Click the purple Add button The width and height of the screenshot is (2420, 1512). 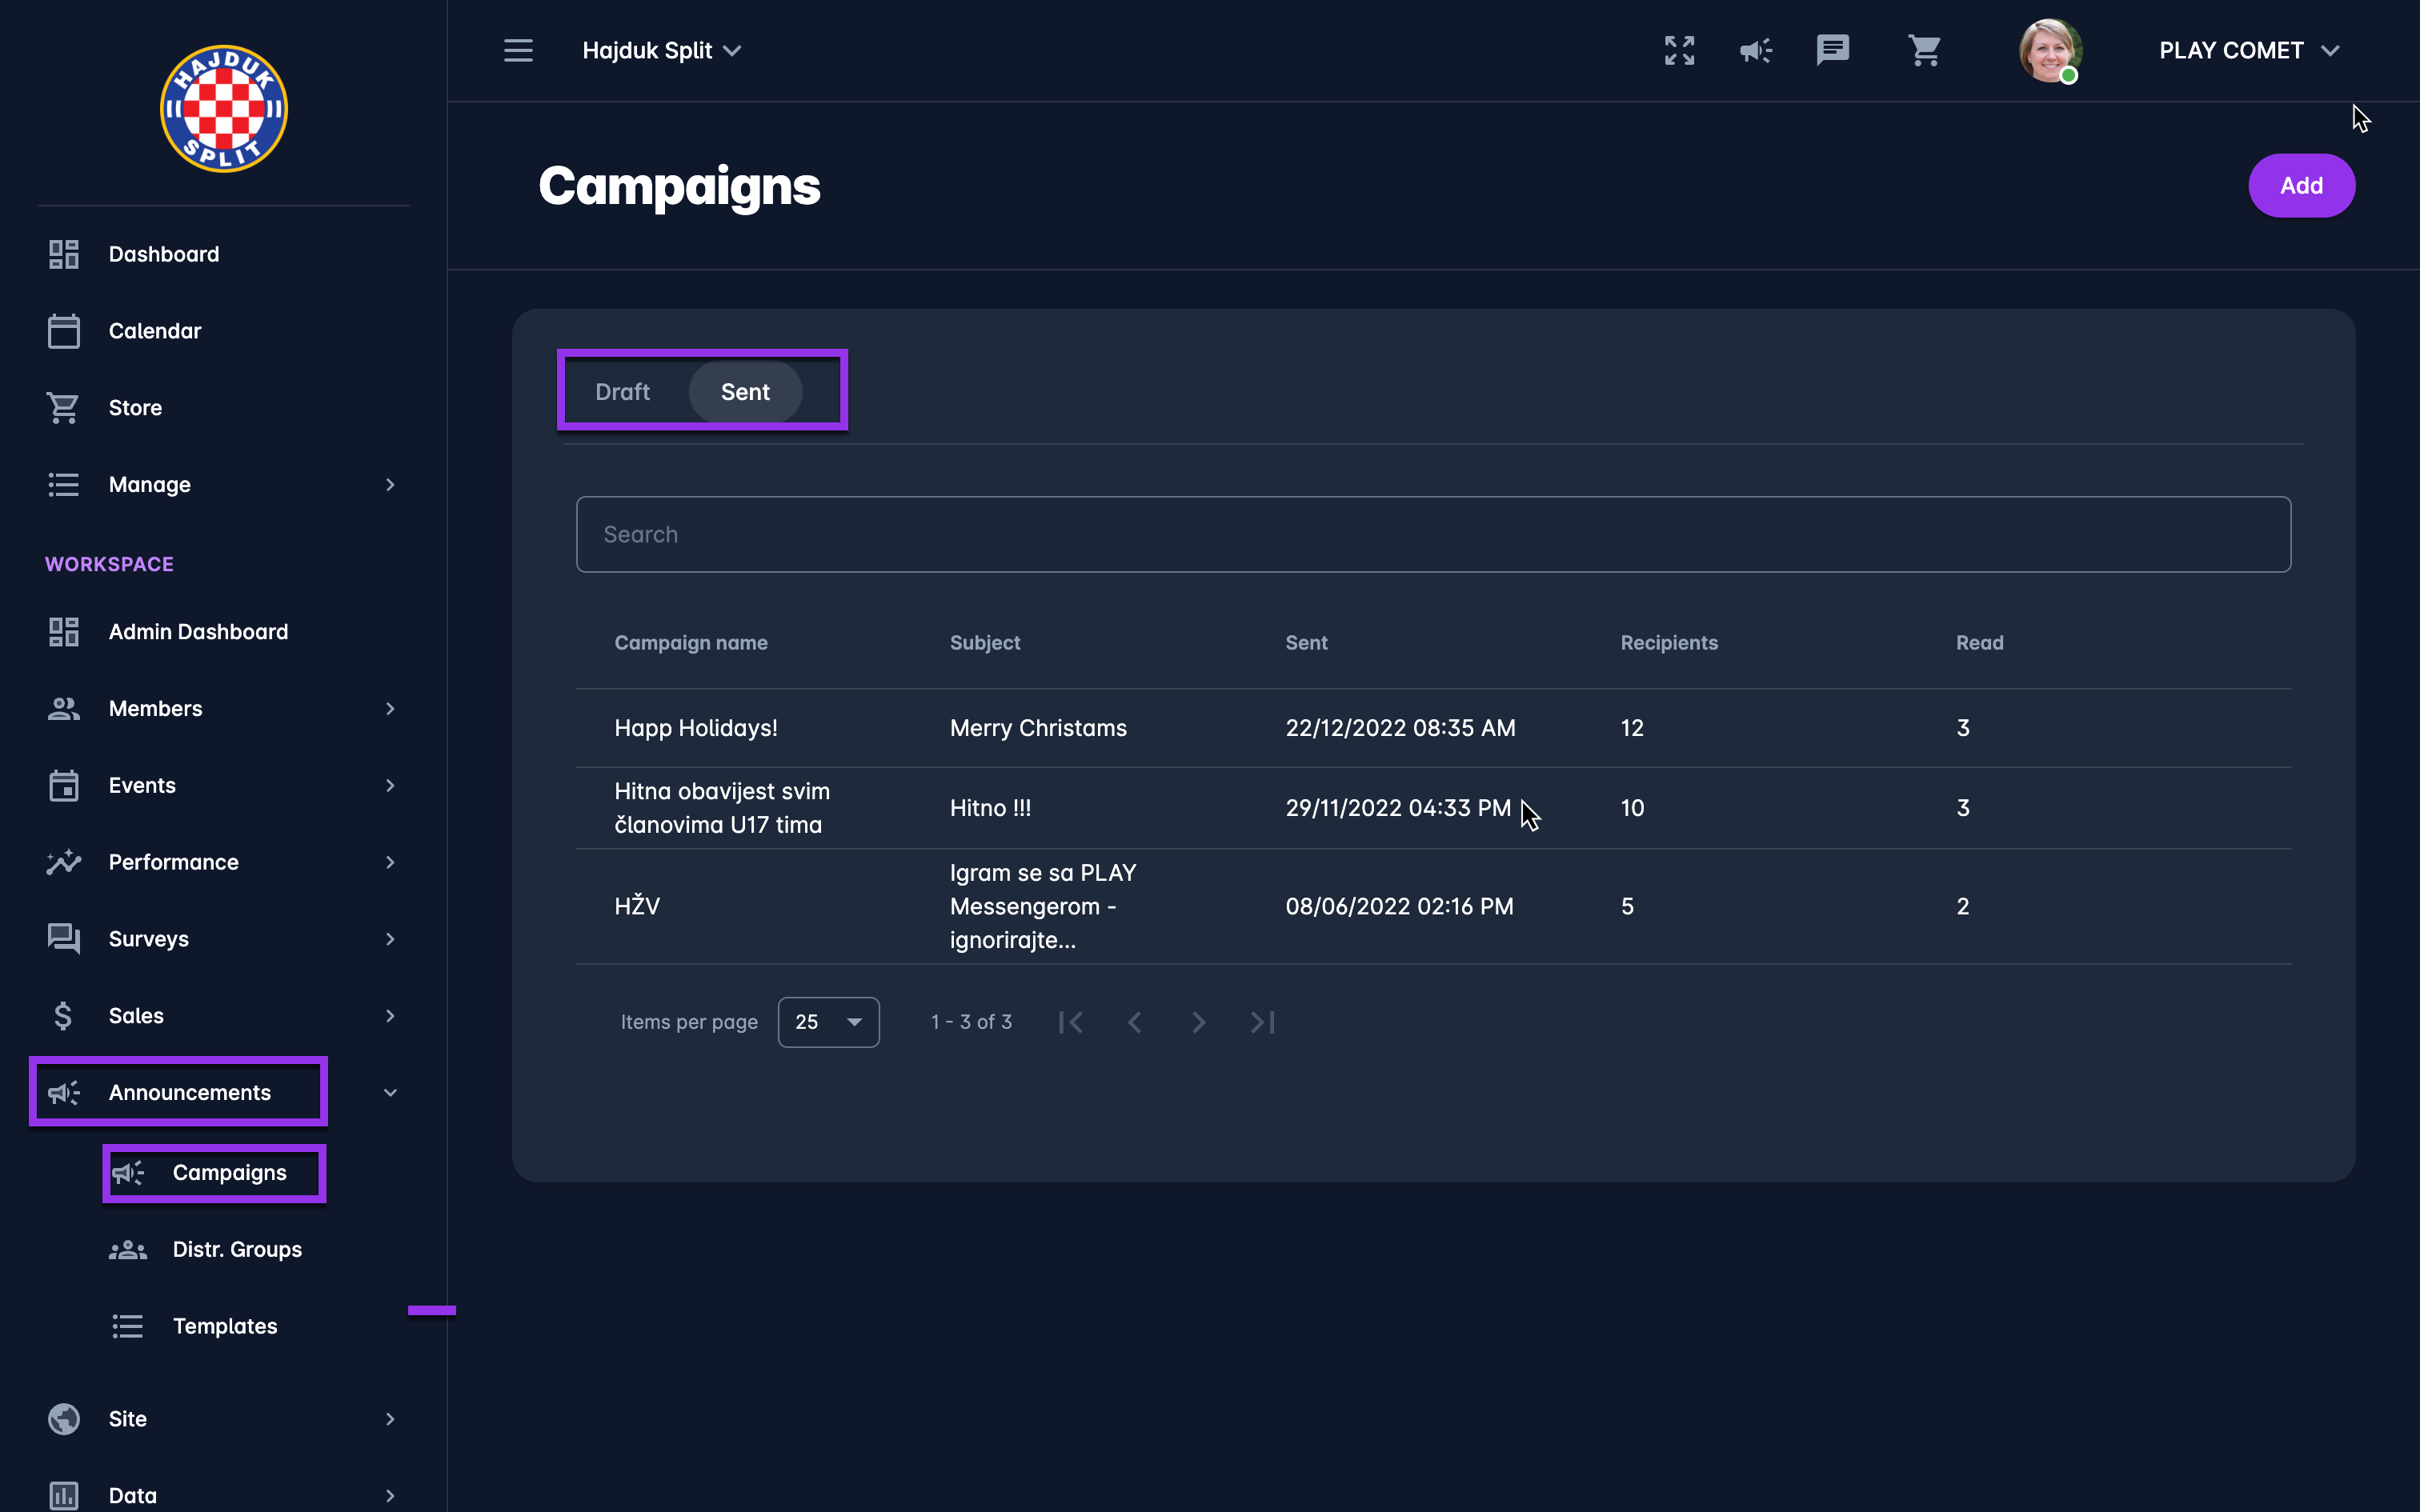(2301, 185)
